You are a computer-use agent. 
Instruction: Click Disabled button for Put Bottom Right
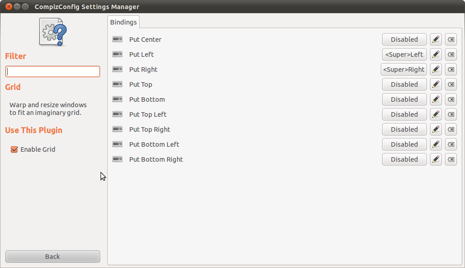(x=404, y=159)
